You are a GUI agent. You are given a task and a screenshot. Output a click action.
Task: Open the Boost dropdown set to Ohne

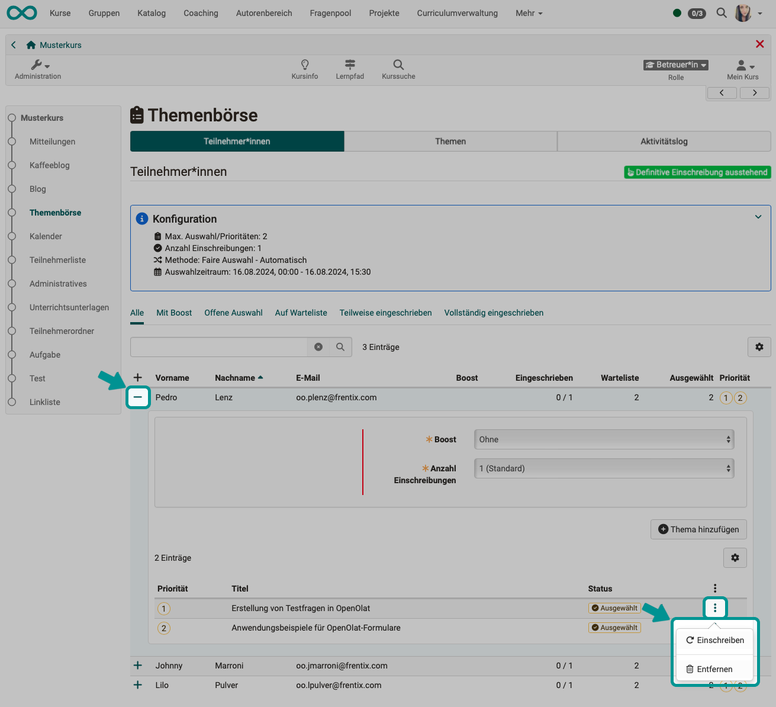(x=603, y=439)
